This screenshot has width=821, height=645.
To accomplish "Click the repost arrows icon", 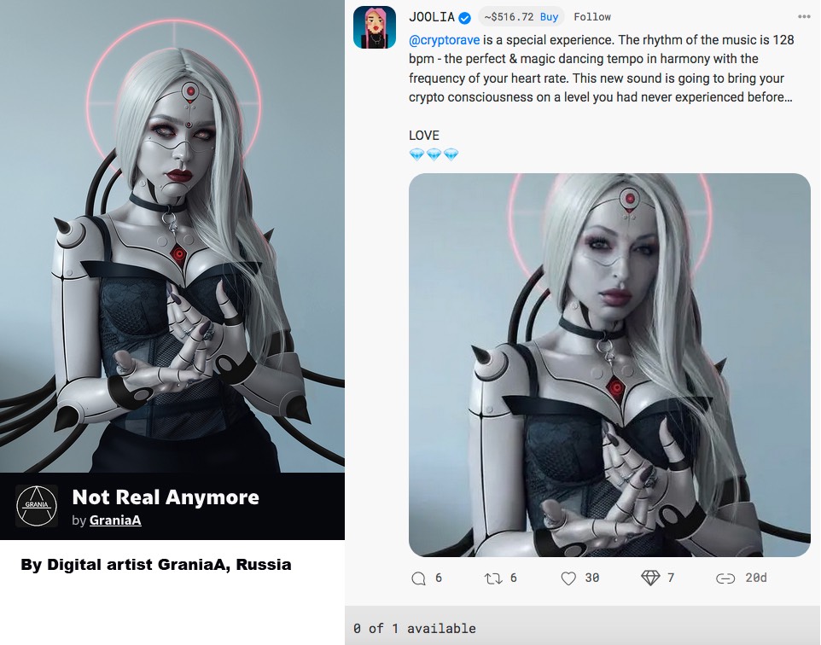I will [492, 578].
